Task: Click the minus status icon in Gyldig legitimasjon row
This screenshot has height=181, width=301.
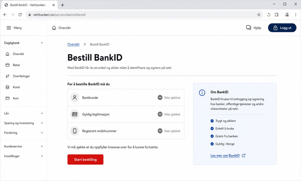Action: pos(160,114)
